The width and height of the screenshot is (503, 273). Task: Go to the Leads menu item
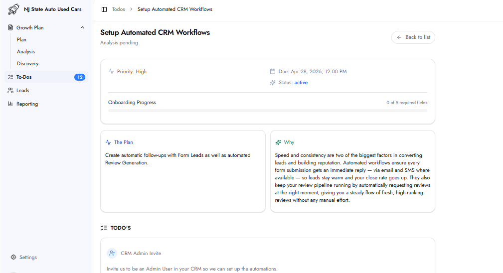pos(23,91)
